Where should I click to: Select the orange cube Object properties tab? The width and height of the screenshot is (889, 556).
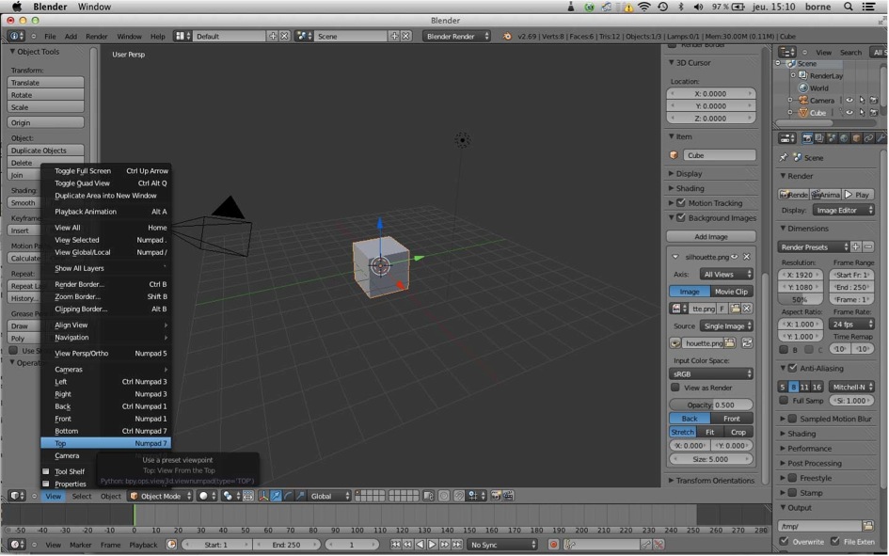click(856, 137)
